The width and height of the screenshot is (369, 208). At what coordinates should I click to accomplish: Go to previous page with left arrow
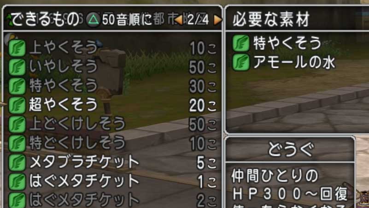pyautogui.click(x=179, y=20)
